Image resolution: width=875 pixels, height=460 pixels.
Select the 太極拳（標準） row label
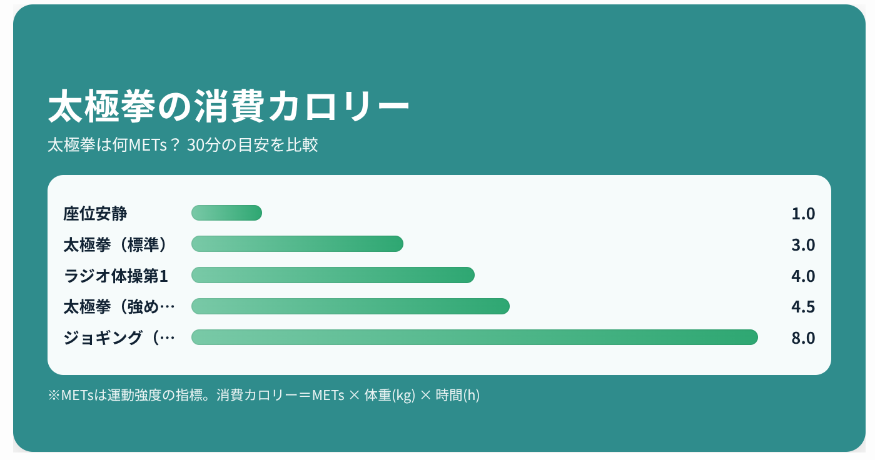coord(116,244)
